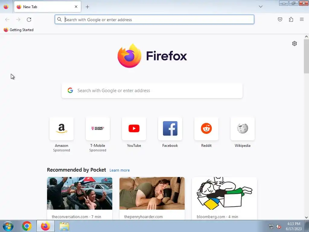The width and height of the screenshot is (309, 232).
Task: Click the address bar search field
Action: 154,20
